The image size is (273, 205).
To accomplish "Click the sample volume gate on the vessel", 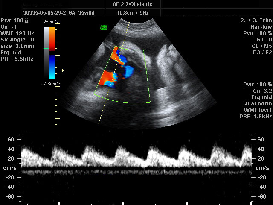I will 118,60.
